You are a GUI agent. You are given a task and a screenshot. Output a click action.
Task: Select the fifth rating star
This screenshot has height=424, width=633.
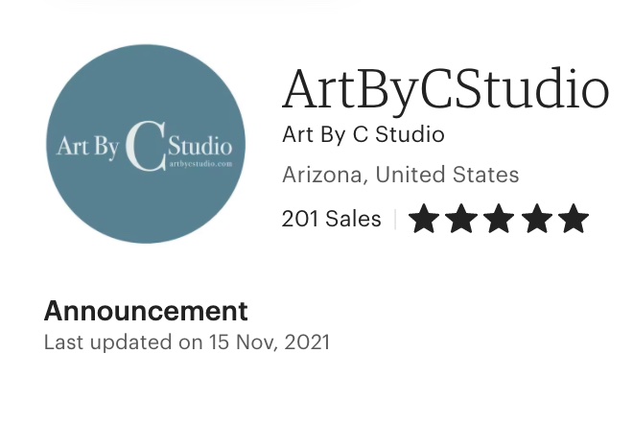pos(574,219)
